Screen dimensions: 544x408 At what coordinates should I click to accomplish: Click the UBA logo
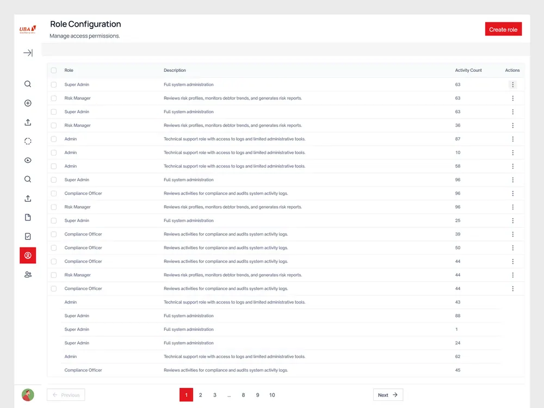[x=28, y=29]
